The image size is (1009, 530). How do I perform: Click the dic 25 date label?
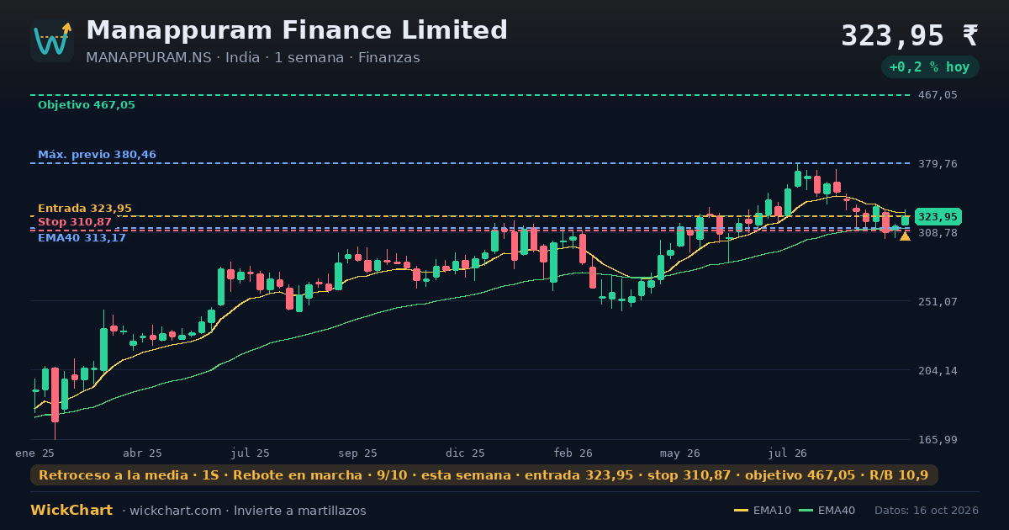tap(466, 453)
